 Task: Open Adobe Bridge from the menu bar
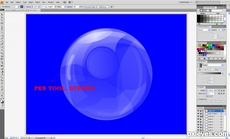65,2
